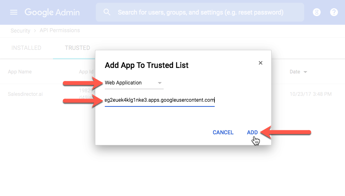Click the CANCEL button
Screen dimensions: 345x196
click(223, 132)
